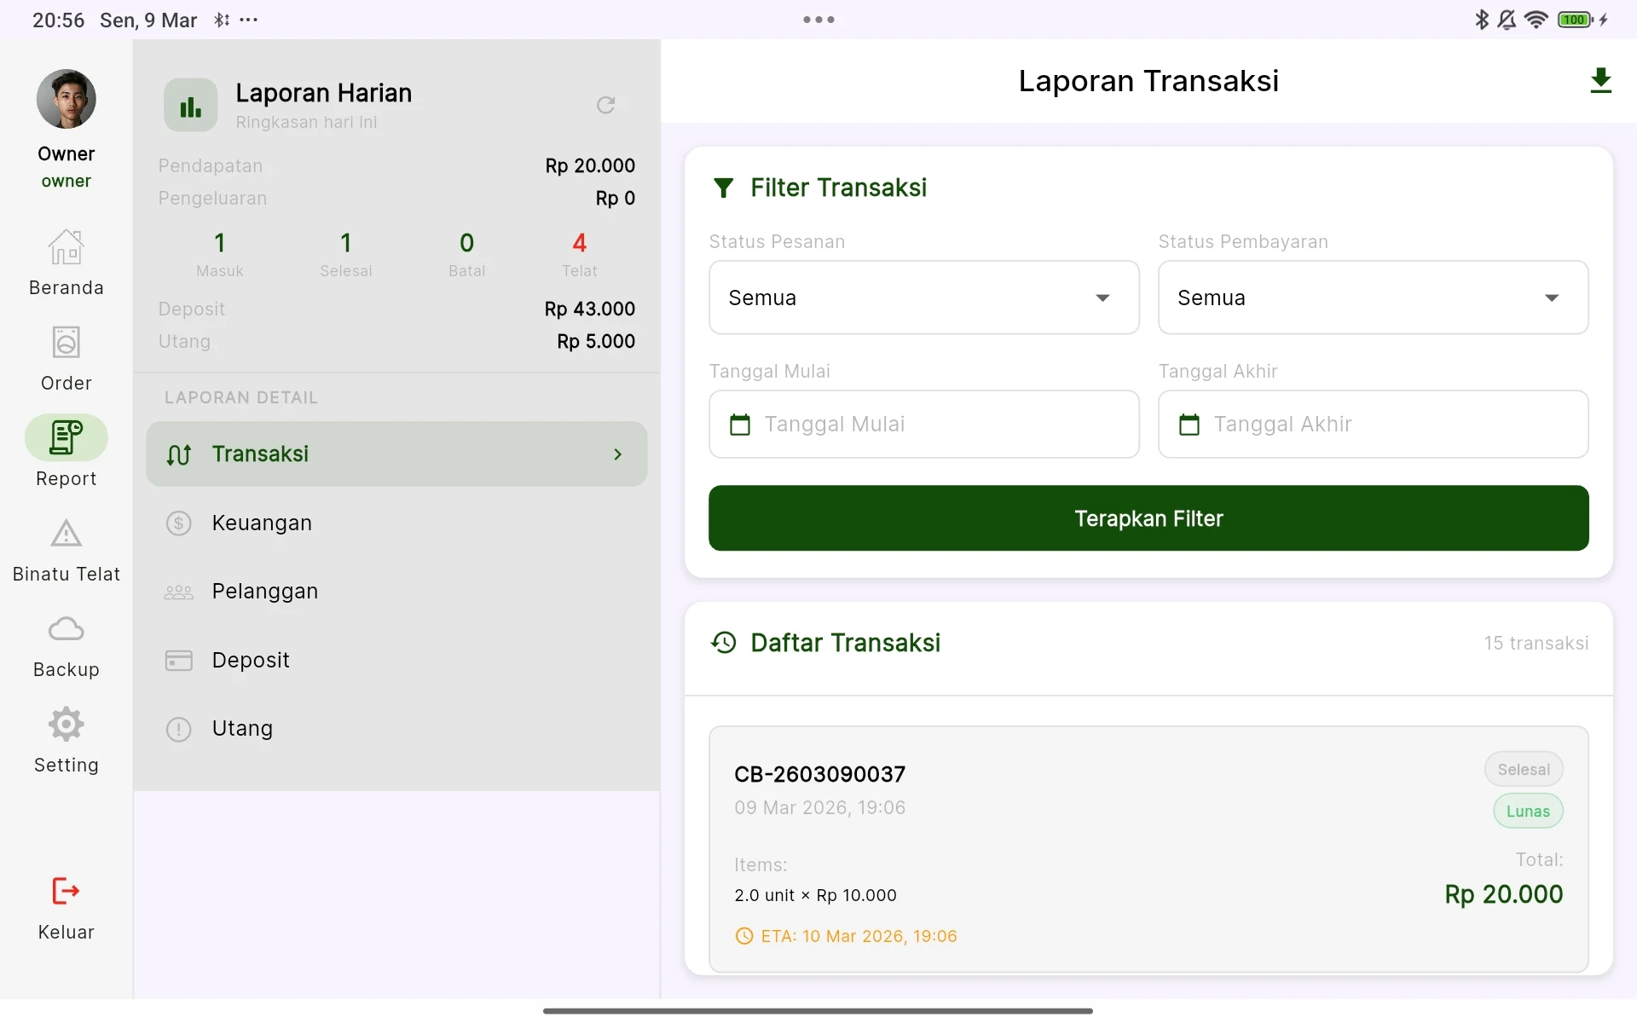1637x1023 pixels.
Task: Click the Laporan Harian chart icon
Action: click(190, 105)
